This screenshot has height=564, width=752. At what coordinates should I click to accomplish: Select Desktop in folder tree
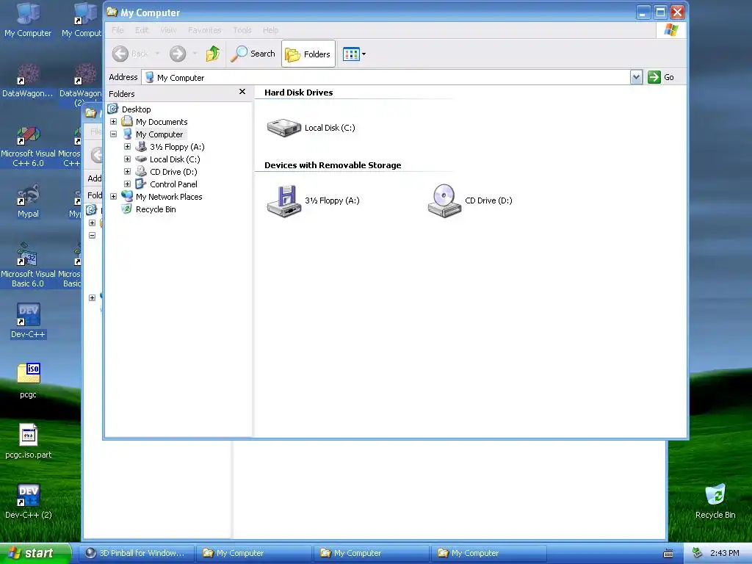(x=136, y=109)
